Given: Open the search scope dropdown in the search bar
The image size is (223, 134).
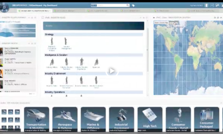Looking at the screenshot, I should [x=94, y=5].
